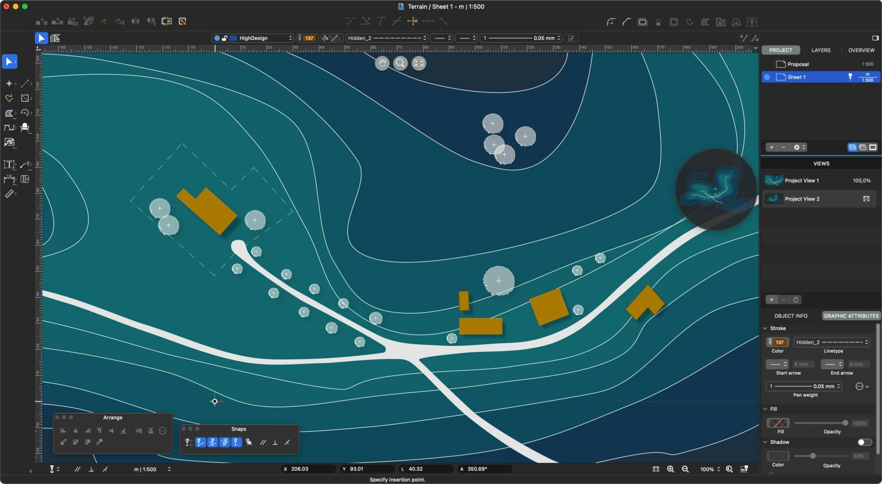Pick the Dimension tool in the left toolbar
Screen dimensions: 882x484
tap(10, 179)
